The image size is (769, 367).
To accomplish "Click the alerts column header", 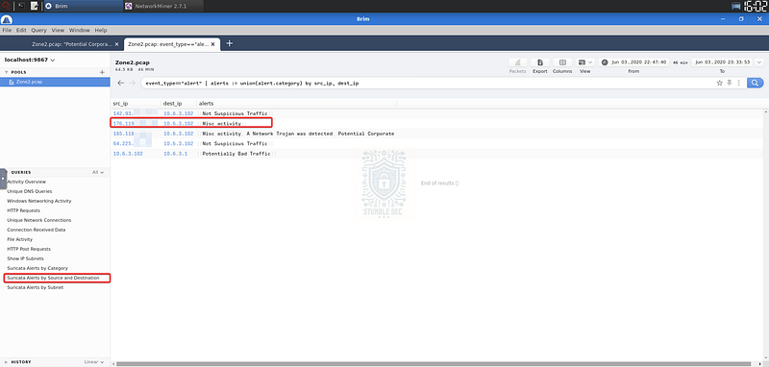I will tap(206, 104).
